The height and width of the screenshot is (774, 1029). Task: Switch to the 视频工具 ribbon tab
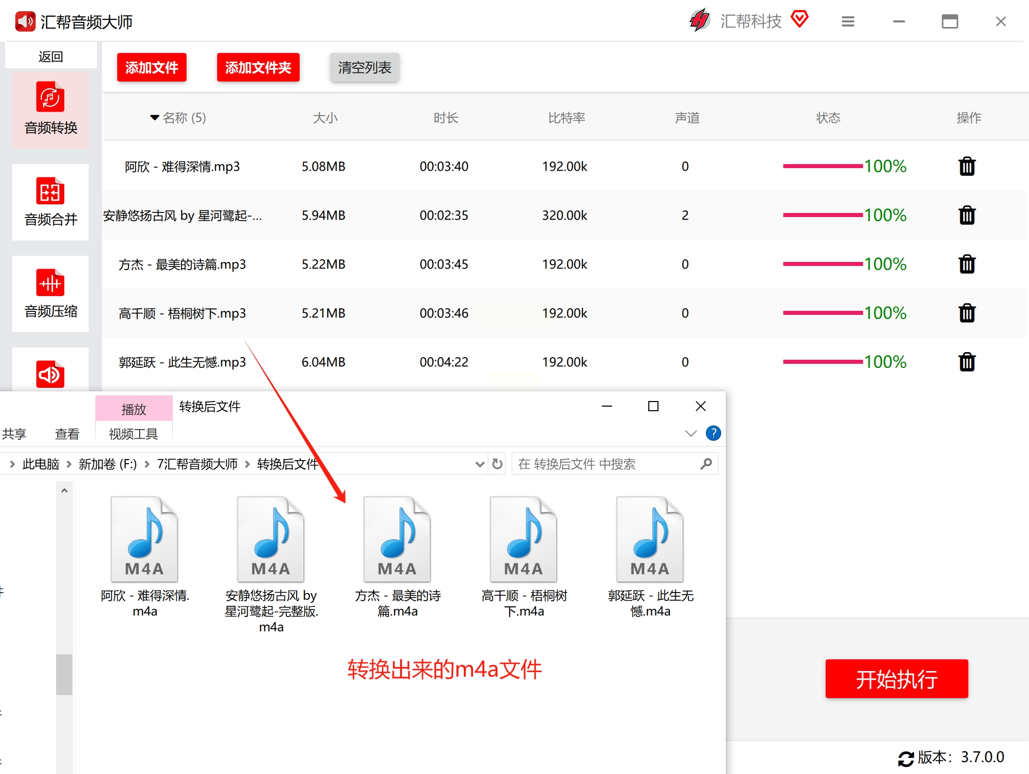point(134,434)
